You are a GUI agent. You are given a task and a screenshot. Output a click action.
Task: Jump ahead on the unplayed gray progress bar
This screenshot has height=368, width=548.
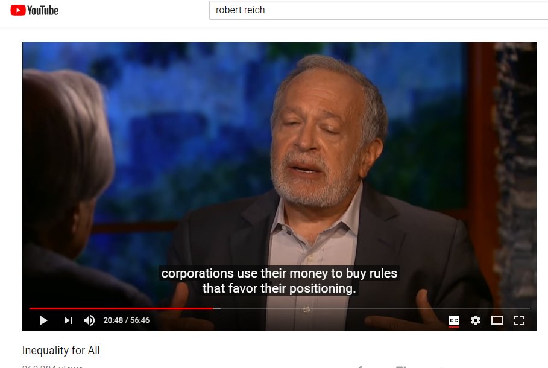(375, 308)
